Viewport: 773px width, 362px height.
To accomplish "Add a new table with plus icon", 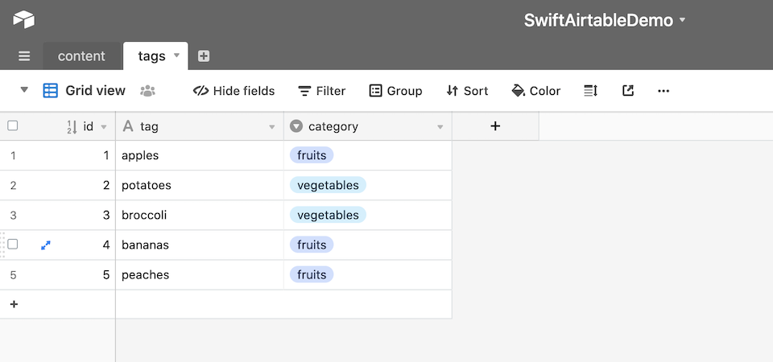I will 204,56.
